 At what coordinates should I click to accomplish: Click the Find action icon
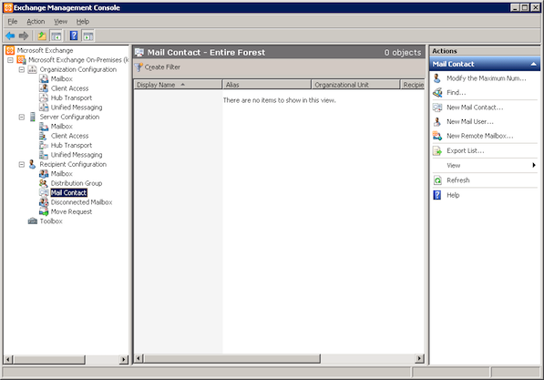(437, 92)
